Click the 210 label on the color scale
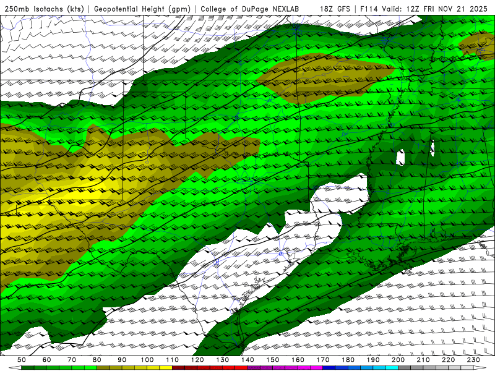Image resolution: width=495 pixels, height=371 pixels. [423, 360]
